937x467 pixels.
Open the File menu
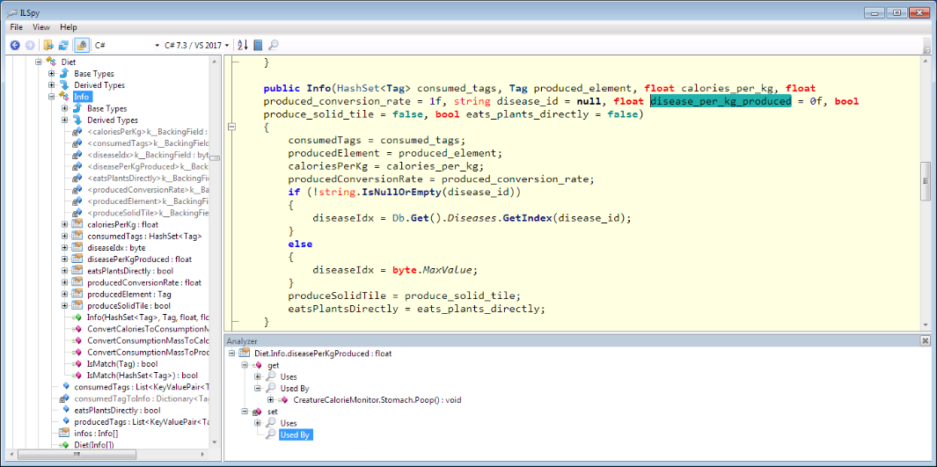pyautogui.click(x=16, y=27)
